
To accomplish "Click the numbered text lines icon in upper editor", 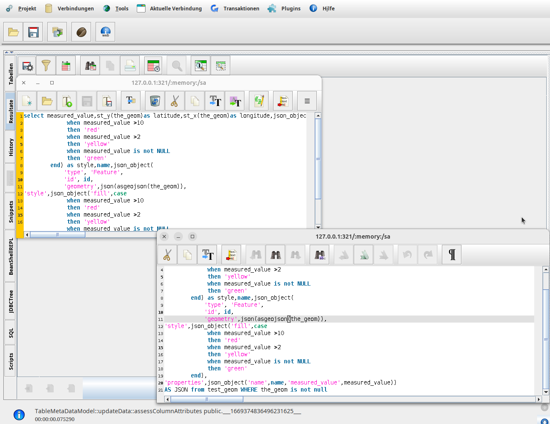I will point(283,101).
